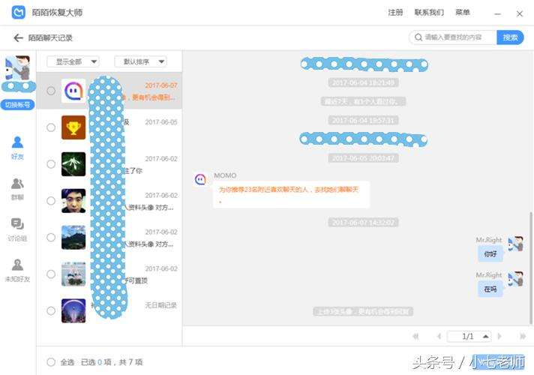Open the 显示全部 filter dropdown
Viewport: 534px width, 375px height.
73,61
